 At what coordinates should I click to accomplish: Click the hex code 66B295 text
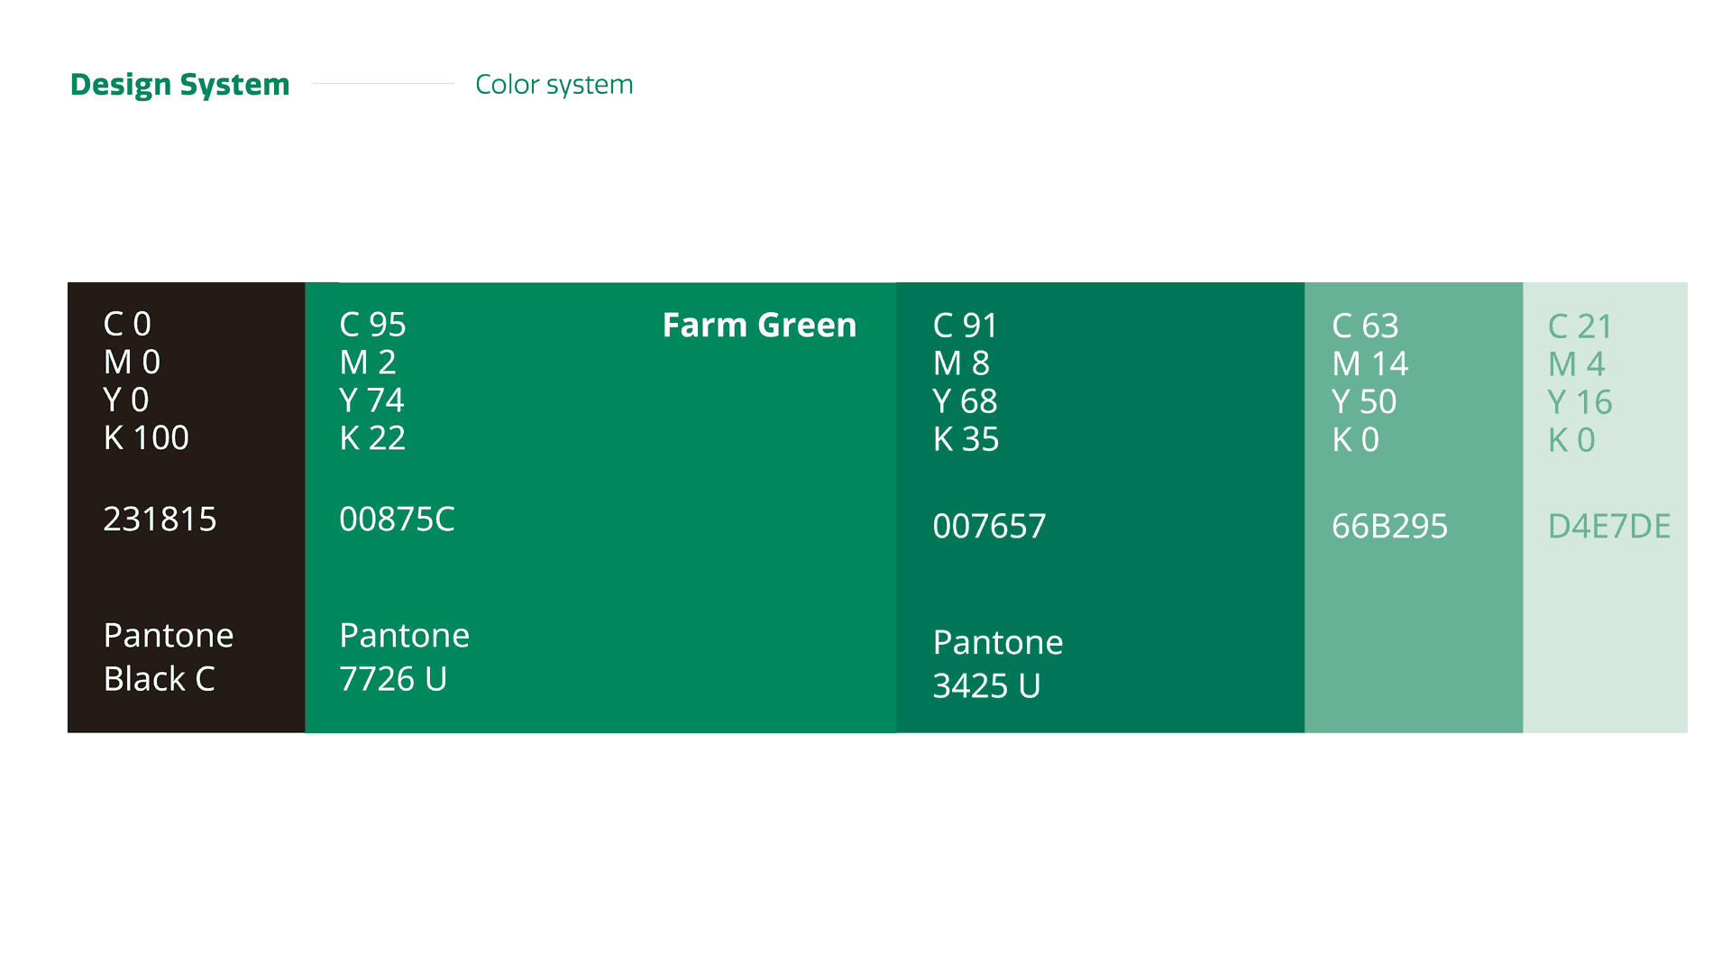click(x=1389, y=527)
